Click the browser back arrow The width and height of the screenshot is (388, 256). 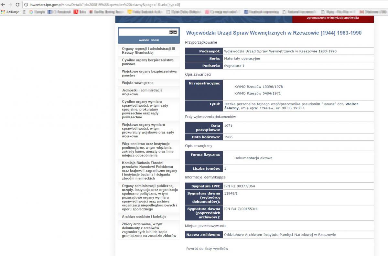click(x=3, y=5)
